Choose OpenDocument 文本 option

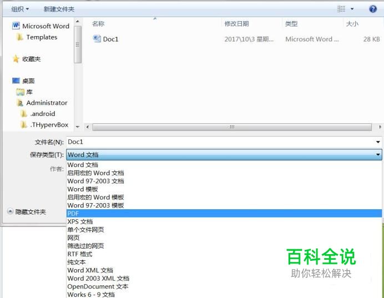tap(224, 286)
